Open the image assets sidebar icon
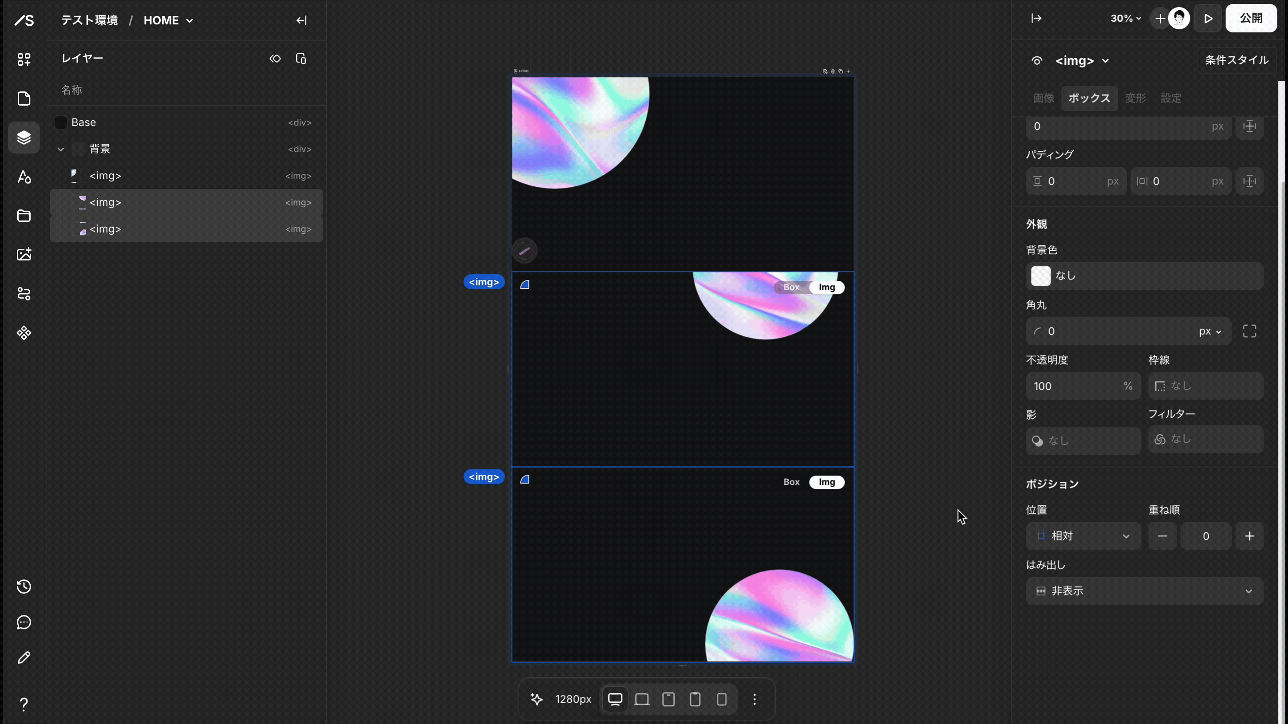Viewport: 1288px width, 724px height. tap(24, 254)
